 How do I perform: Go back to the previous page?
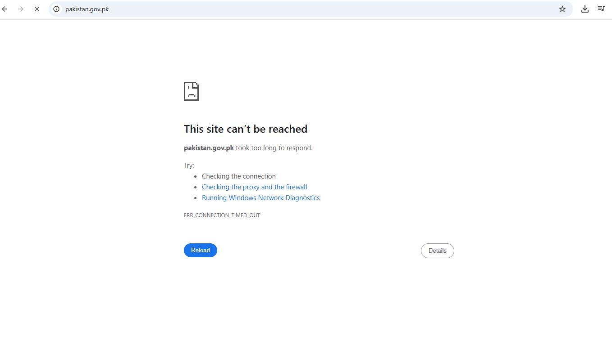point(5,9)
